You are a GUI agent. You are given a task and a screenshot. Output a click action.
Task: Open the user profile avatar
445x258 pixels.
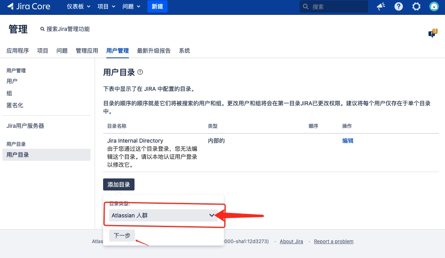(x=434, y=6)
